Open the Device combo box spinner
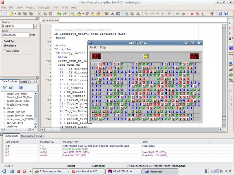 click(35, 26)
